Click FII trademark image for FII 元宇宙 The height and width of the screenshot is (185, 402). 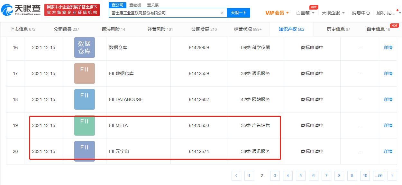tap(85, 151)
